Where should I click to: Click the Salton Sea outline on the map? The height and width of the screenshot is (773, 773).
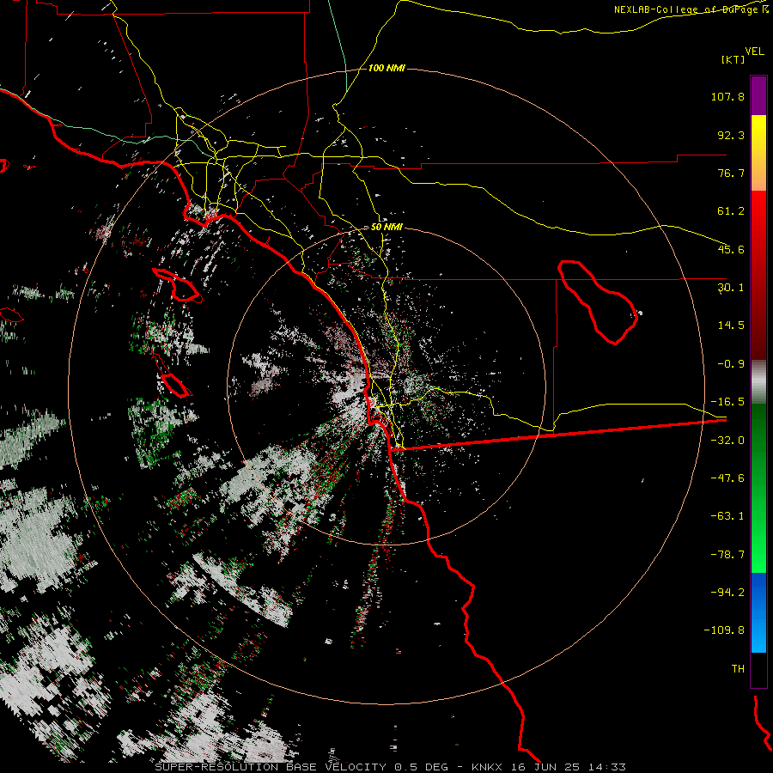[x=598, y=301]
